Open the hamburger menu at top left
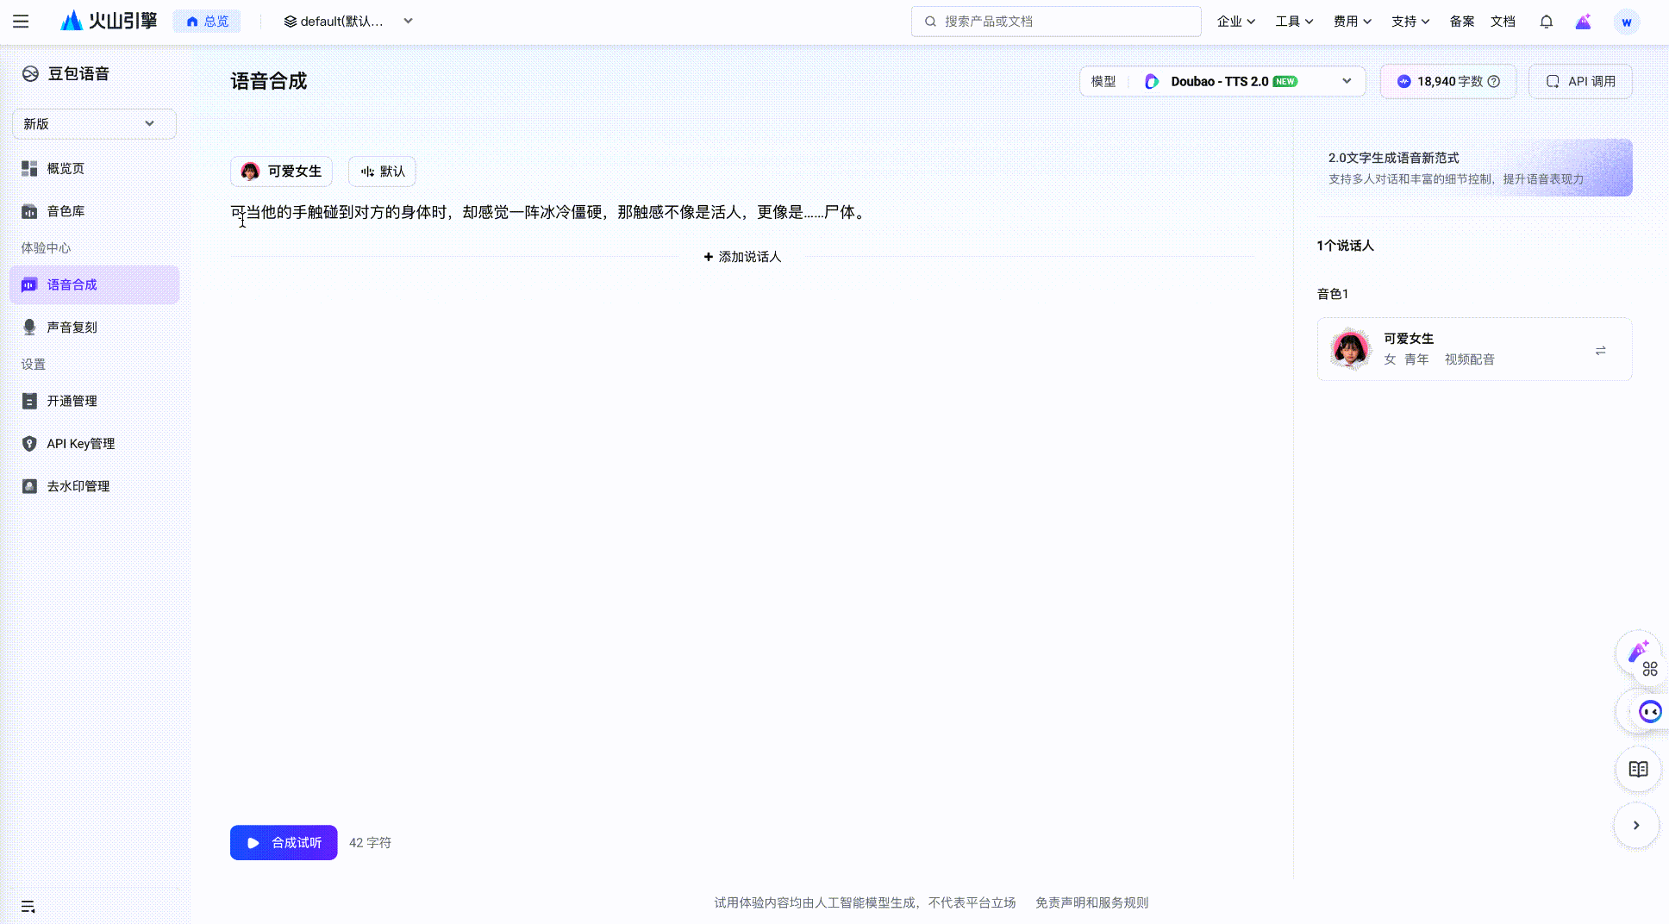This screenshot has width=1669, height=924. pos(21,22)
